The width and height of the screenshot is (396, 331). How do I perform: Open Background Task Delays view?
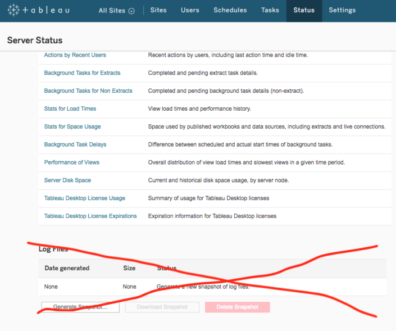[x=75, y=144]
